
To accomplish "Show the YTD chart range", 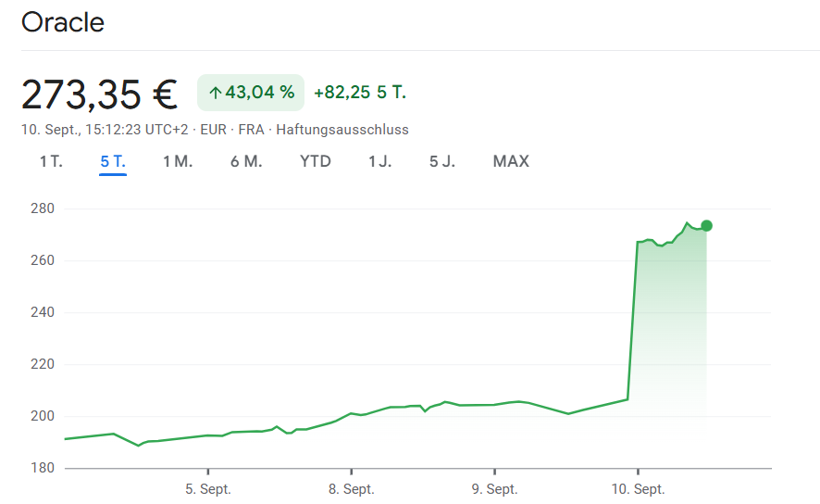I will [316, 161].
